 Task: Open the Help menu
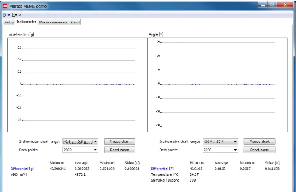(16, 14)
